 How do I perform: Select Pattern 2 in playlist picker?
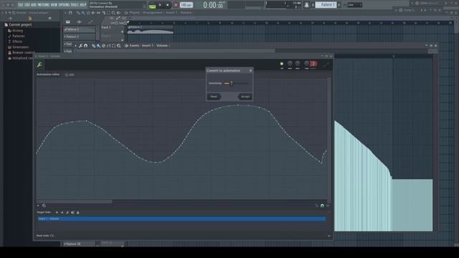click(79, 37)
